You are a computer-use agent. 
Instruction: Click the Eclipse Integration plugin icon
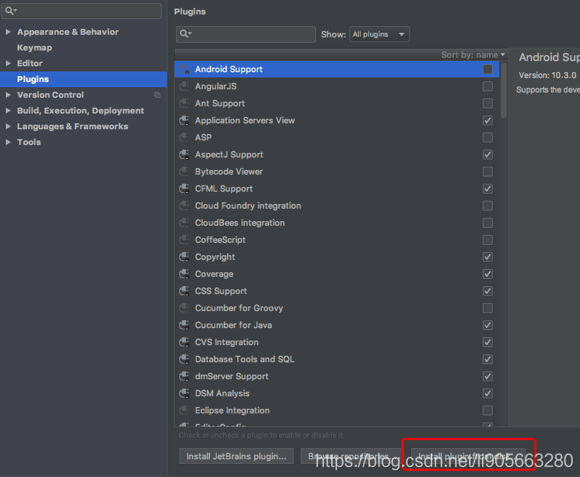coord(184,410)
